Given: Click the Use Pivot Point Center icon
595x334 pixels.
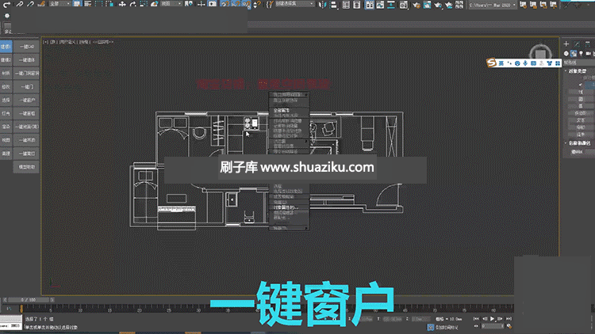Looking at the screenshot, I should 189,4.
